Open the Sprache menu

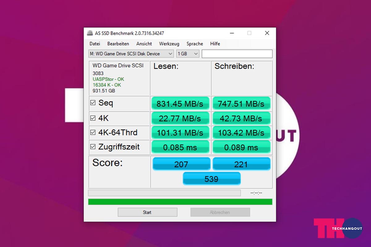pos(195,44)
